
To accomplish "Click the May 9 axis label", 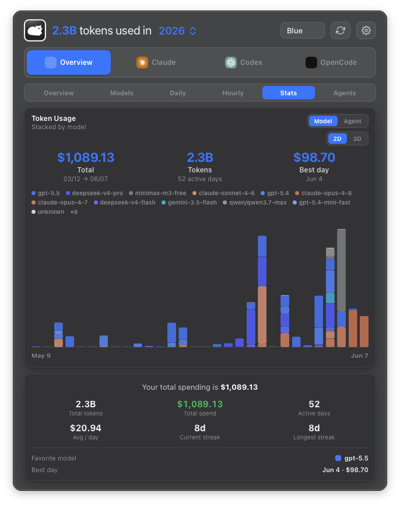I will tap(41, 356).
